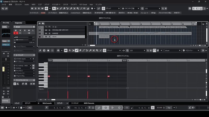This screenshot has width=209, height=117.
Task: Open the drum part selection dropdown
Action: pos(172,50)
